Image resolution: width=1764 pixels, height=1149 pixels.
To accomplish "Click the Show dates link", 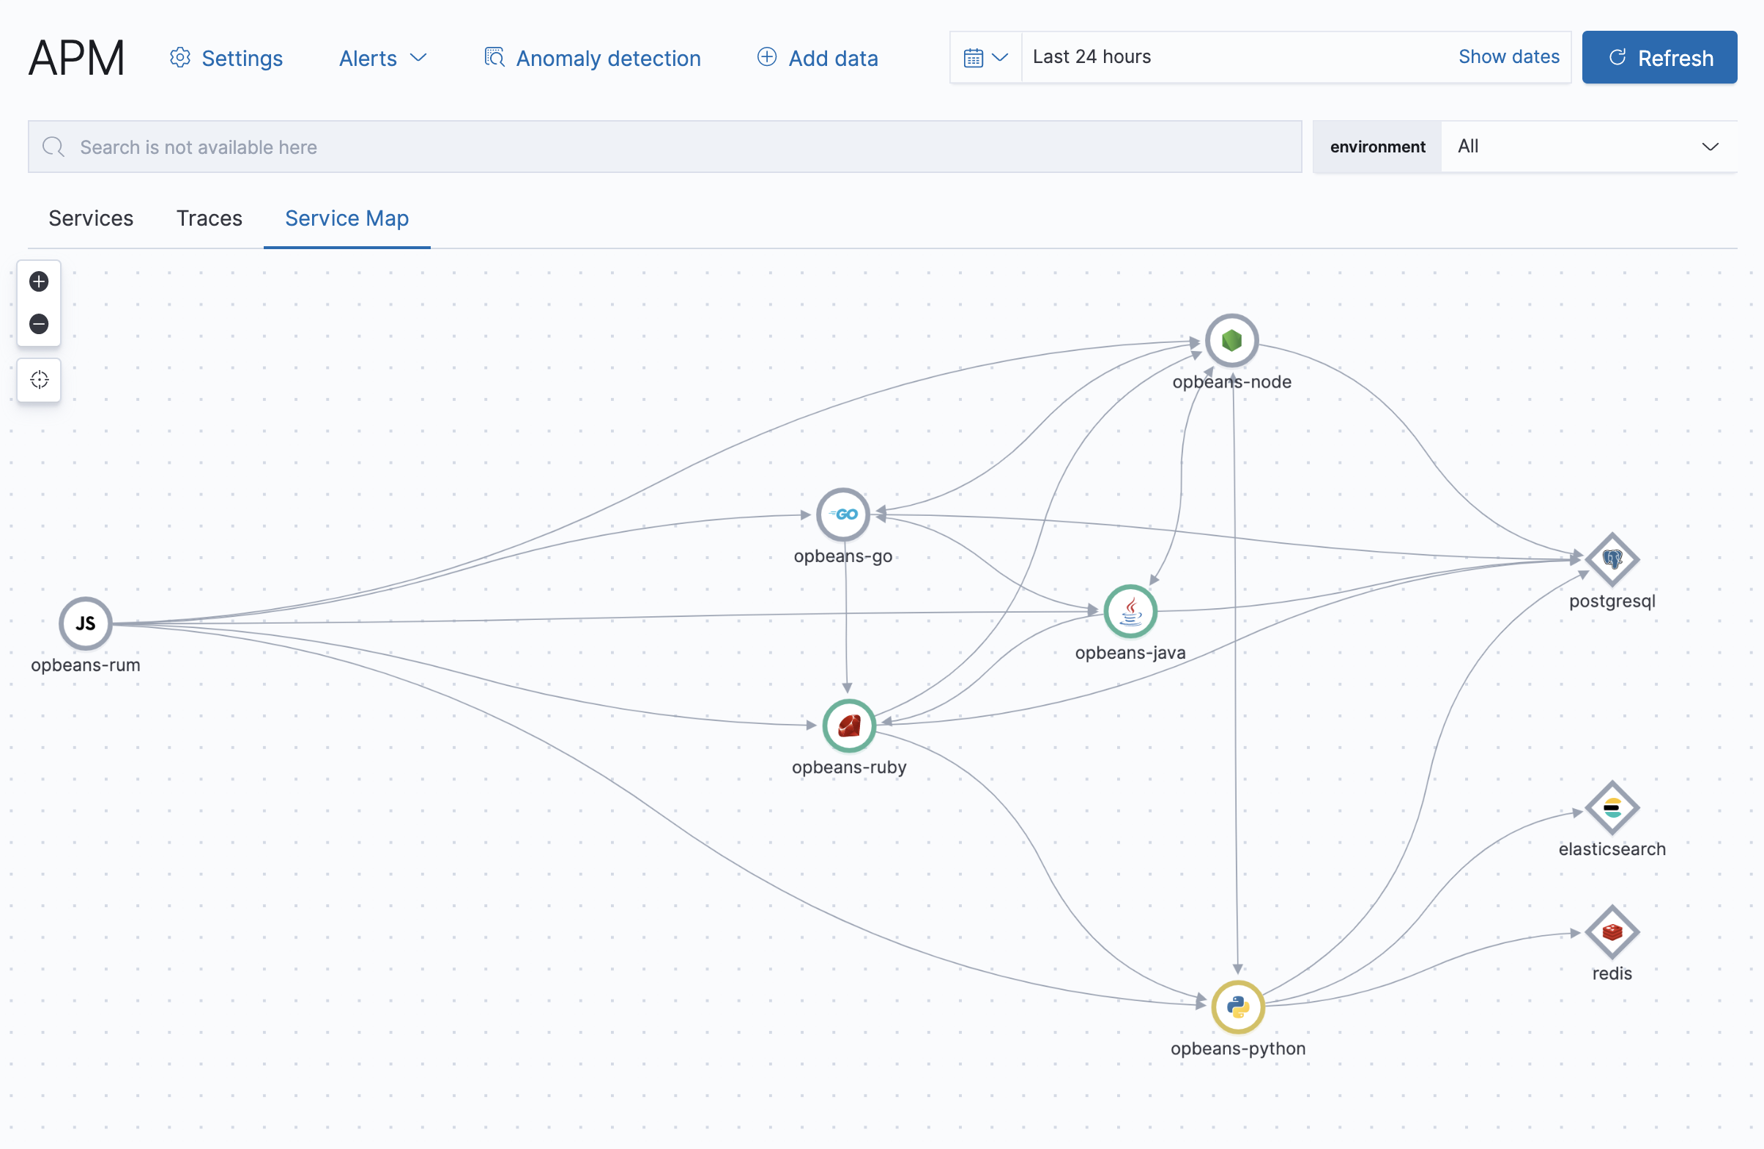I will tap(1509, 56).
